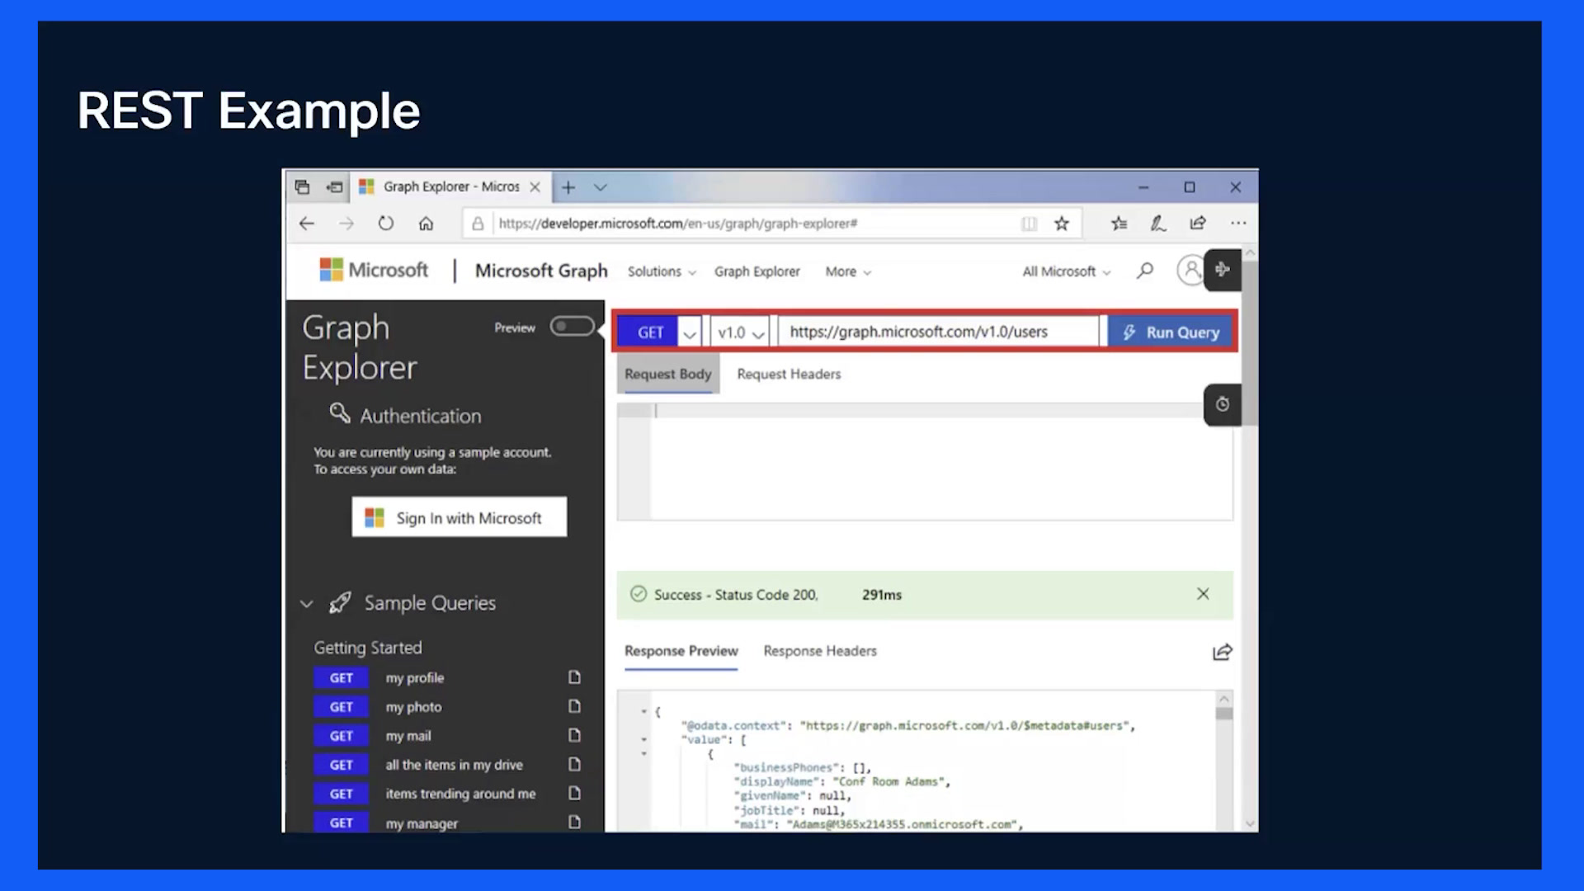Viewport: 1584px width, 891px height.
Task: Click the query URL input field
Action: pos(938,332)
